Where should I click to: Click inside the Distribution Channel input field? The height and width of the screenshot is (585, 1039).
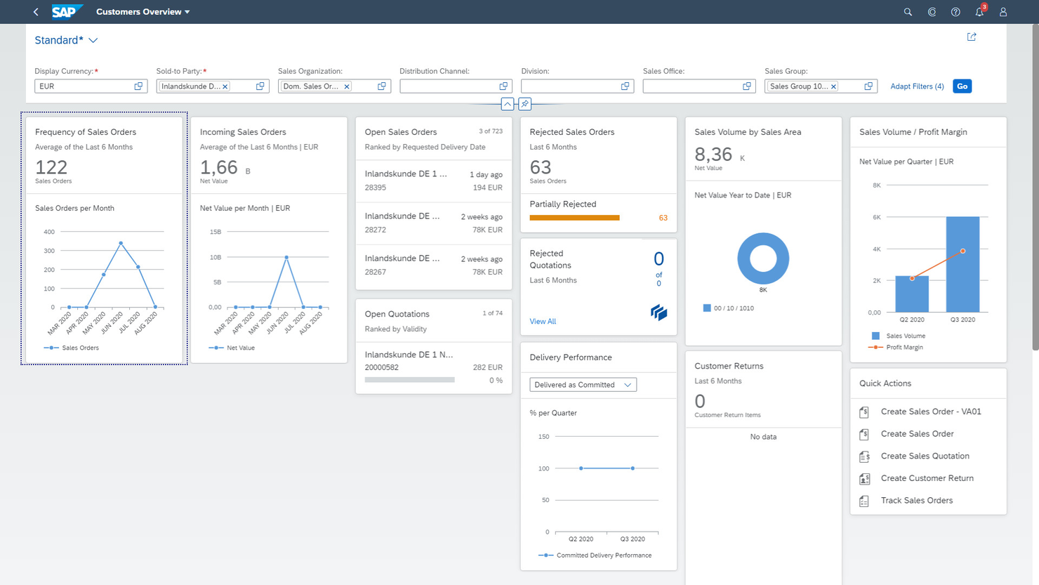click(x=449, y=86)
